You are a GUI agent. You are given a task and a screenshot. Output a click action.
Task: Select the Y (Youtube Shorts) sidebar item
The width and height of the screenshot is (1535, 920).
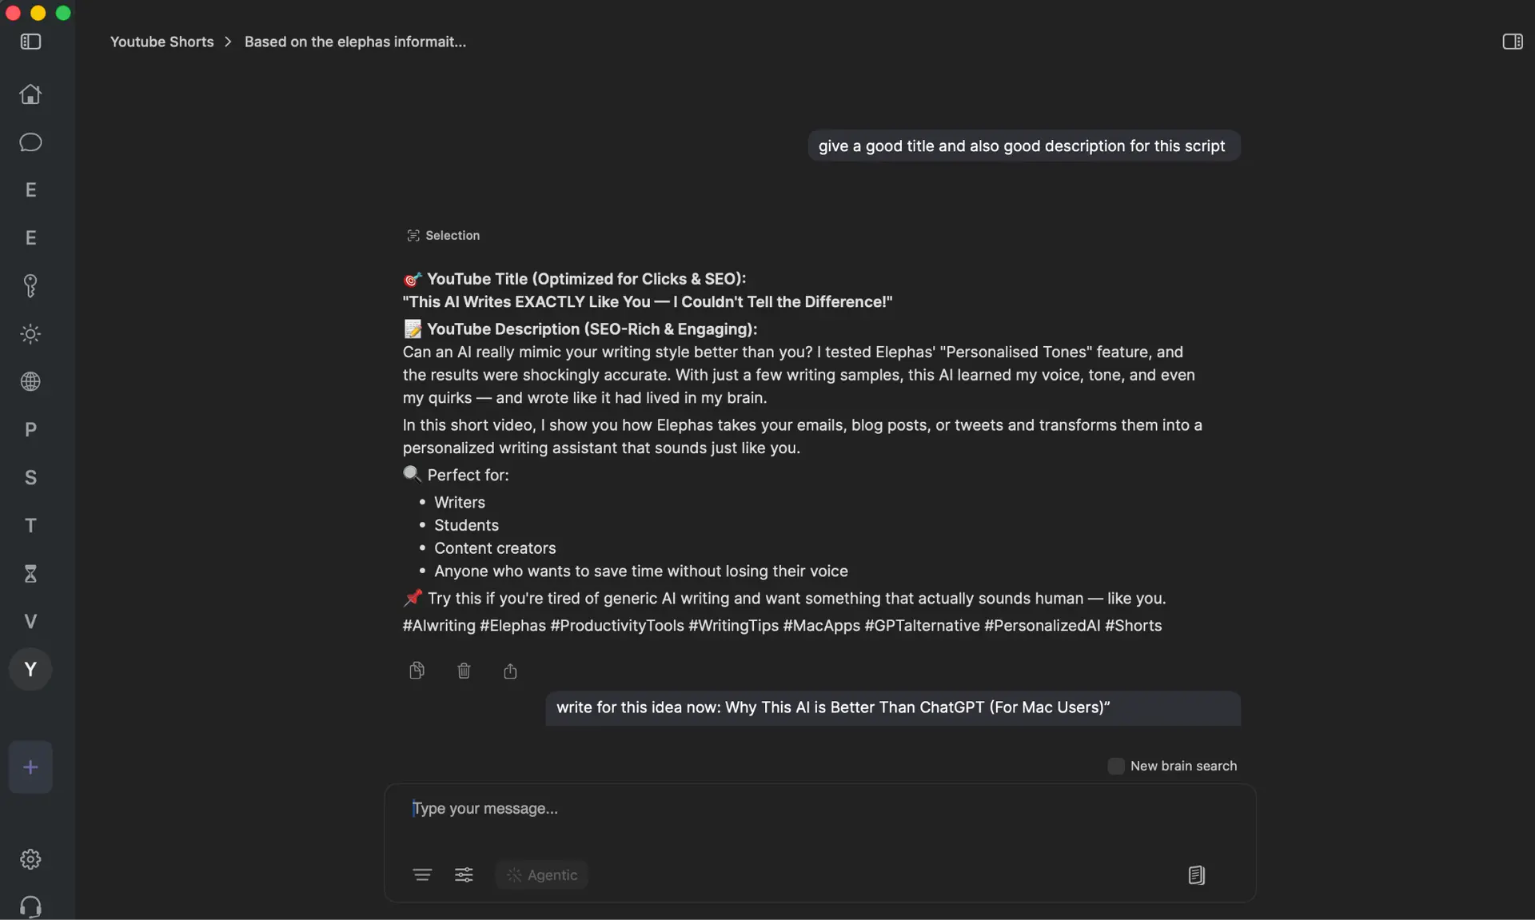pos(30,670)
